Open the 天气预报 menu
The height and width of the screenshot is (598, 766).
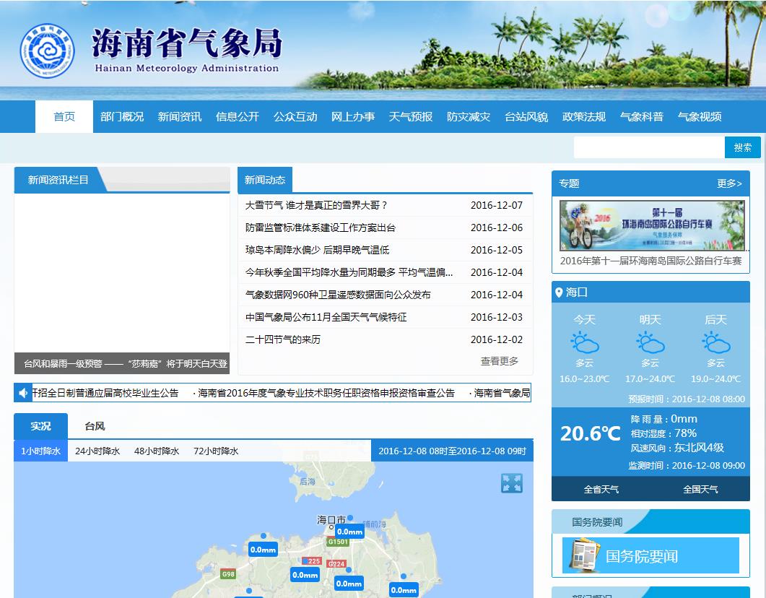410,117
